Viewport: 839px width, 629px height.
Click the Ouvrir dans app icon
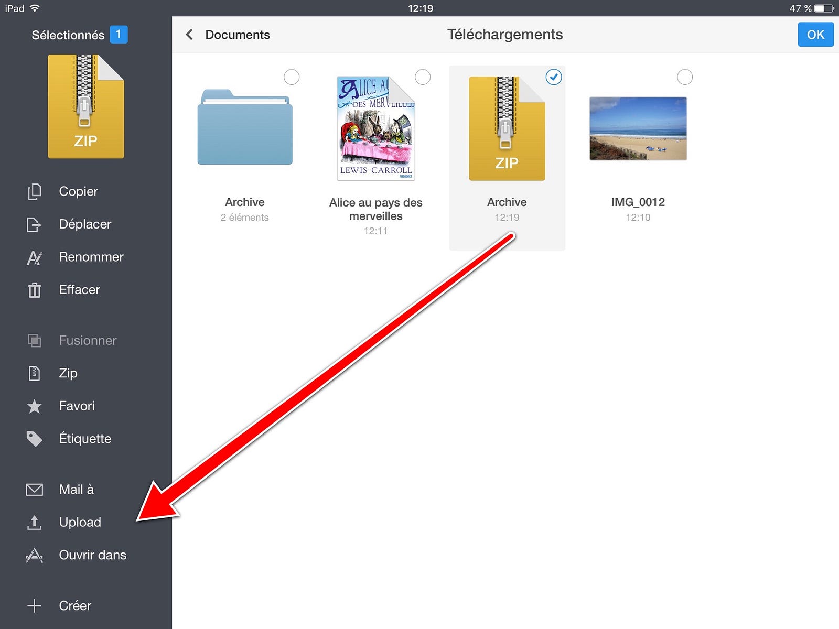[x=34, y=555]
